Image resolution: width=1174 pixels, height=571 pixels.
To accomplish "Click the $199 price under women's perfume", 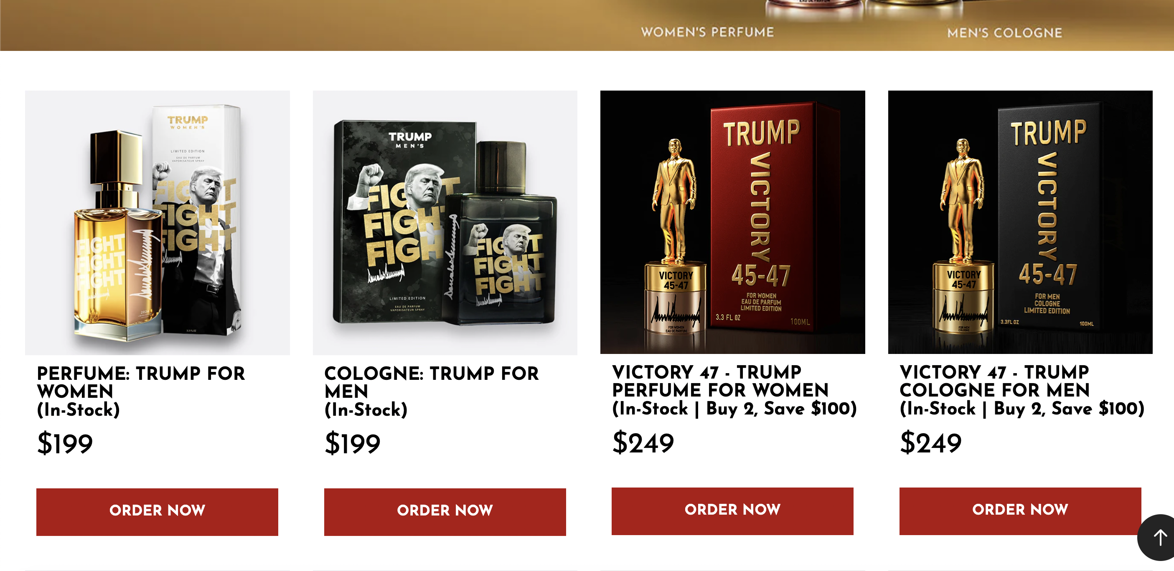I will click(65, 443).
